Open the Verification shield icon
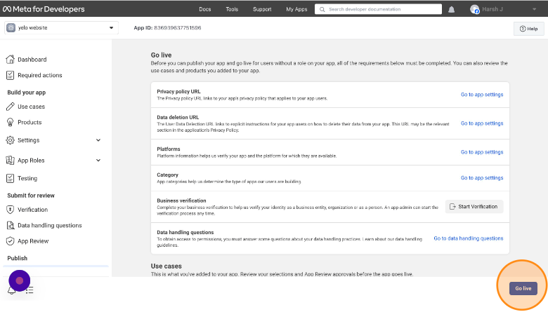Screen dimensions: 548x312 tap(11, 210)
